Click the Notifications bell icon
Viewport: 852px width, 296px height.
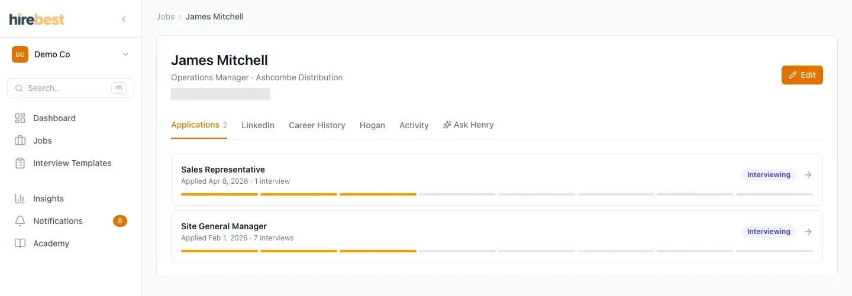20,221
